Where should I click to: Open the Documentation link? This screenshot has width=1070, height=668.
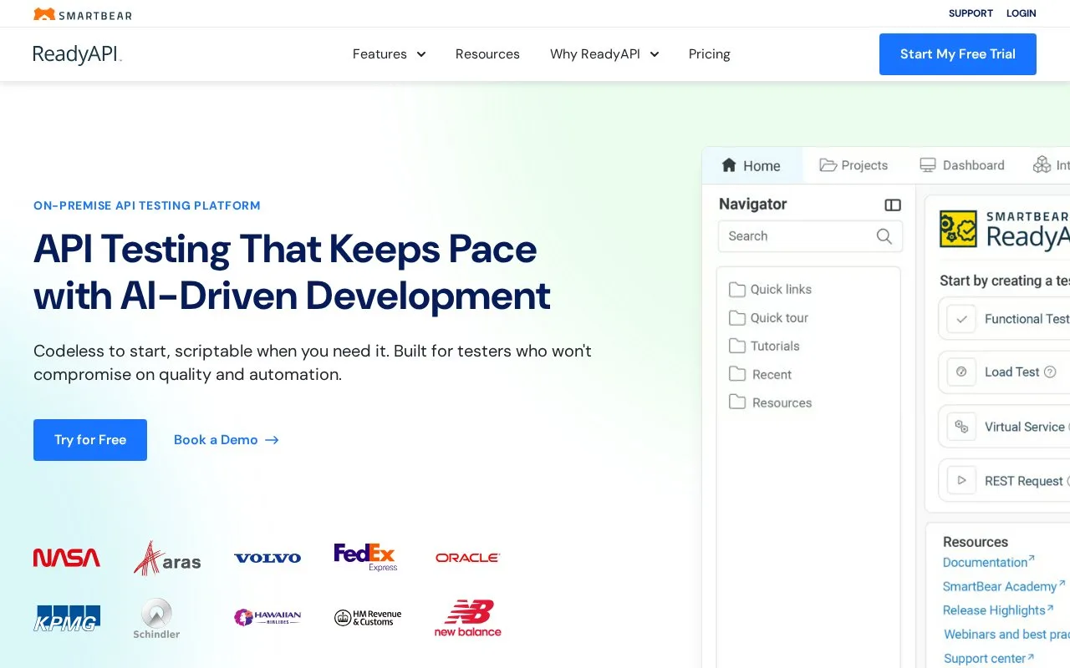point(989,563)
